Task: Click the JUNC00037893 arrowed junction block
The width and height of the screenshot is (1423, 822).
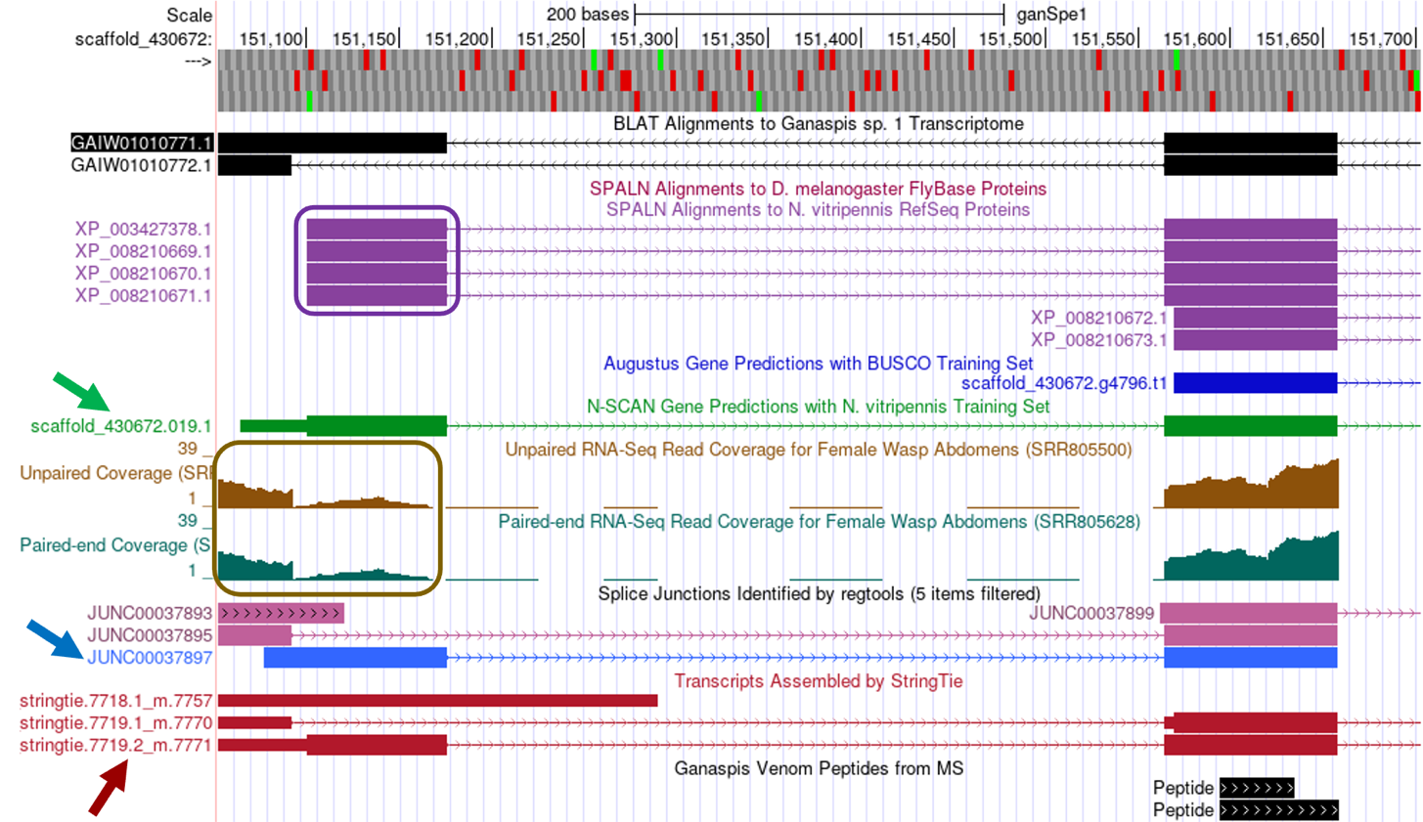Action: pyautogui.click(x=280, y=614)
